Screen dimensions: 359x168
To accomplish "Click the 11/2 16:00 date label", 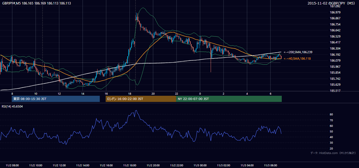I will click(106, 165).
